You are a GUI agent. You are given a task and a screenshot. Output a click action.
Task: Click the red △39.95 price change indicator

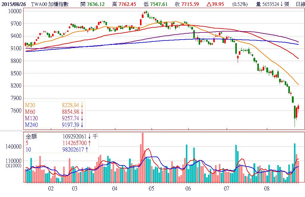point(218,4)
